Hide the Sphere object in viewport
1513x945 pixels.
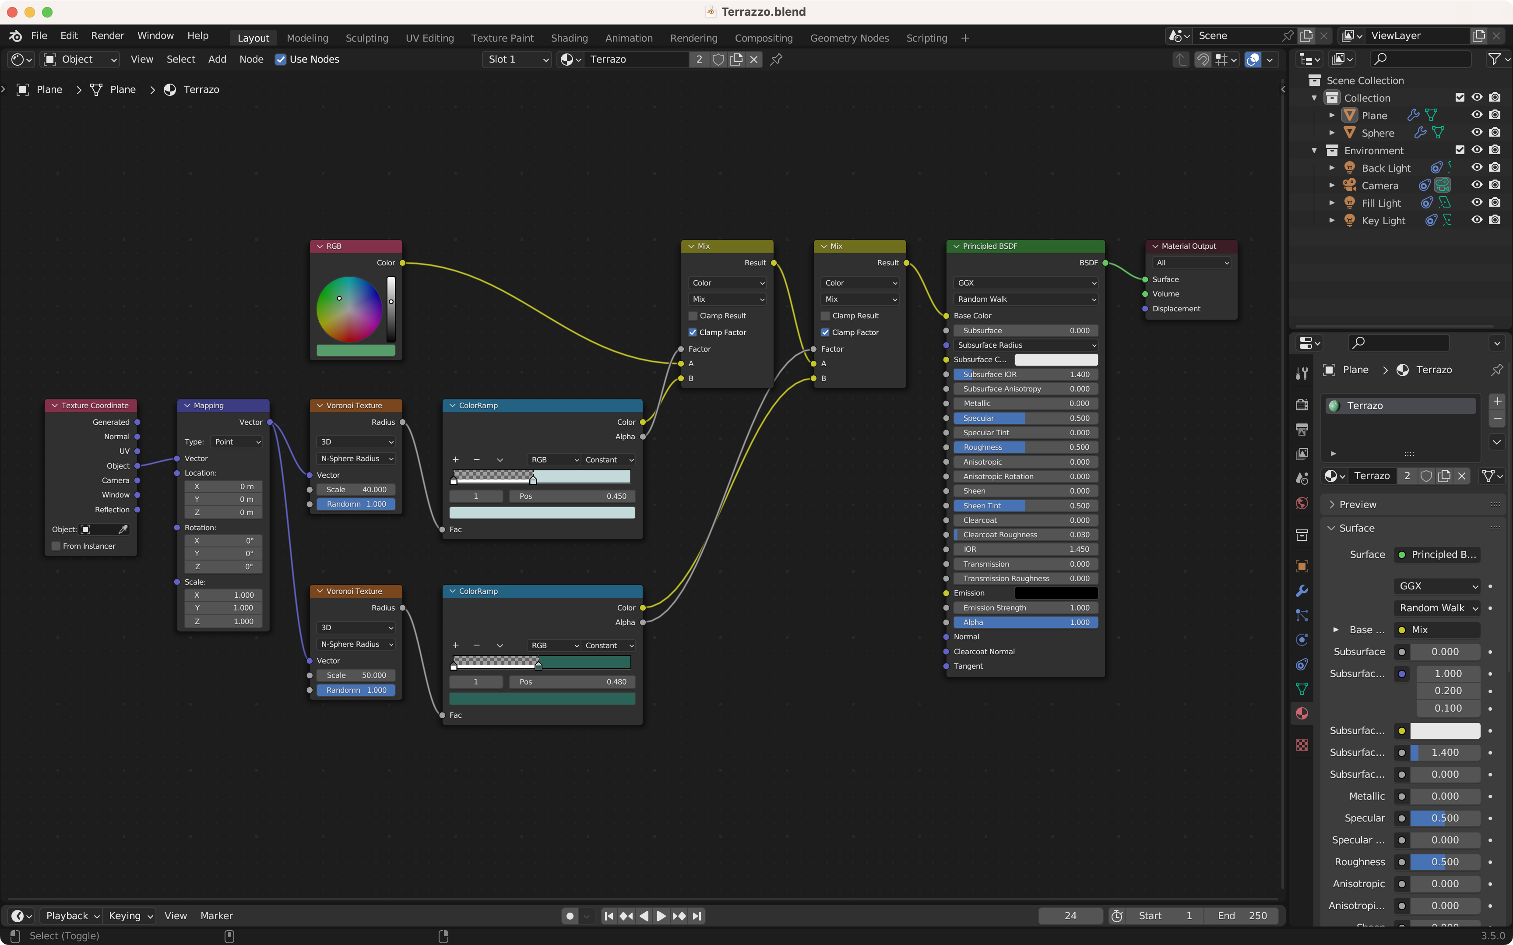[x=1476, y=133]
